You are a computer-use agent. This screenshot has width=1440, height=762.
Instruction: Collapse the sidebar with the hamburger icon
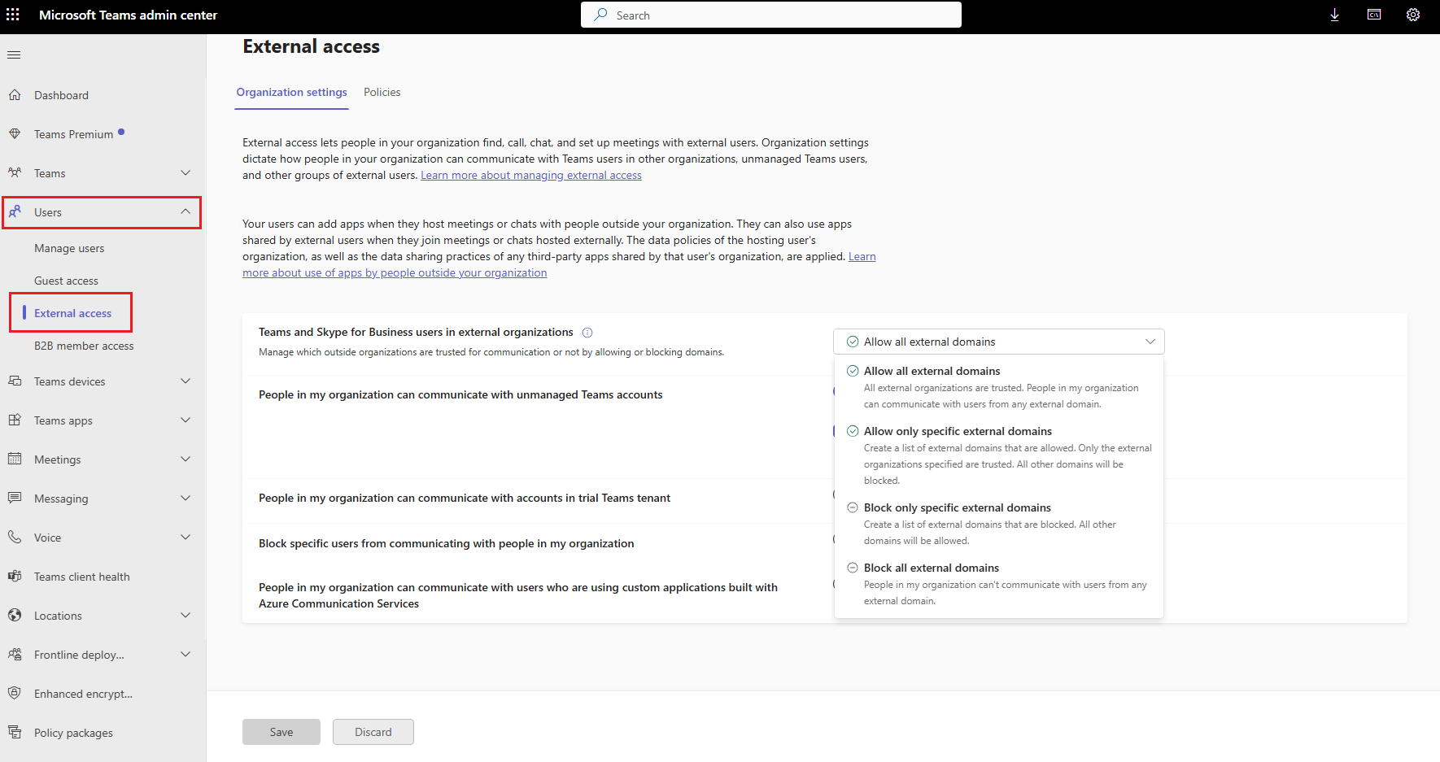[x=14, y=54]
